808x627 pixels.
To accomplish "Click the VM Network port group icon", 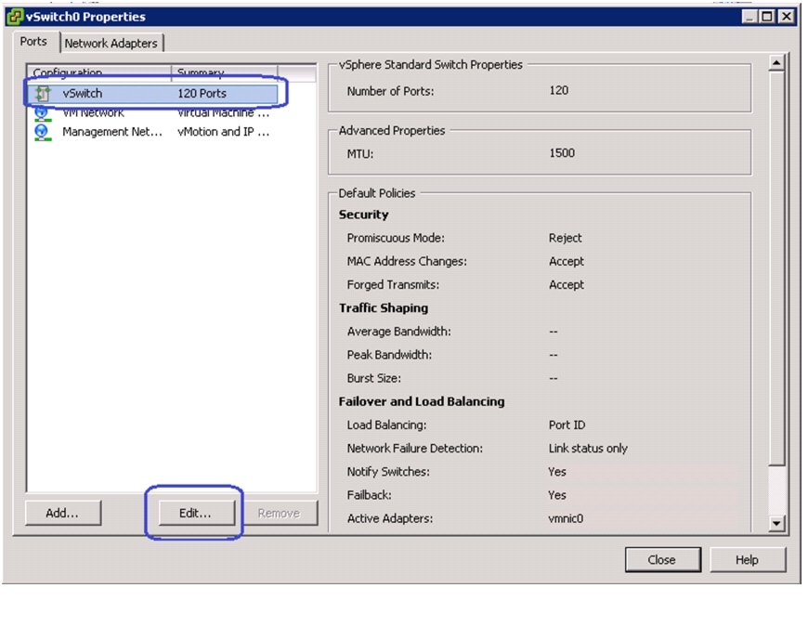I will (42, 112).
